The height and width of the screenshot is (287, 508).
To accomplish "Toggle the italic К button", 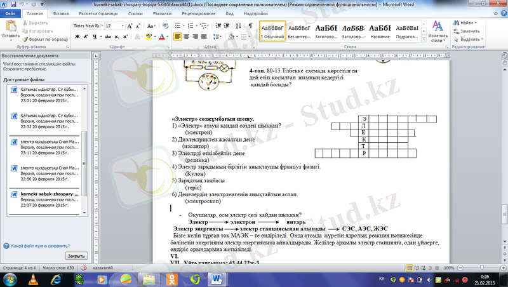I will 85,37.
